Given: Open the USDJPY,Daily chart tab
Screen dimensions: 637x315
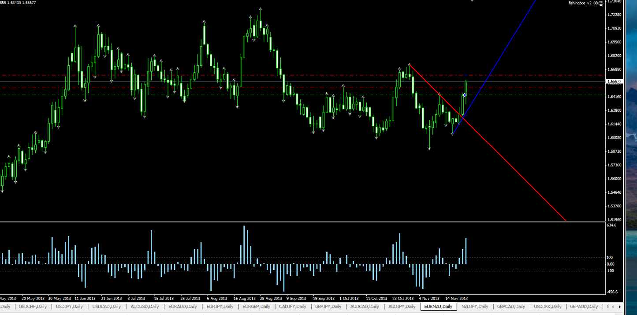Looking at the screenshot, I should point(69,307).
